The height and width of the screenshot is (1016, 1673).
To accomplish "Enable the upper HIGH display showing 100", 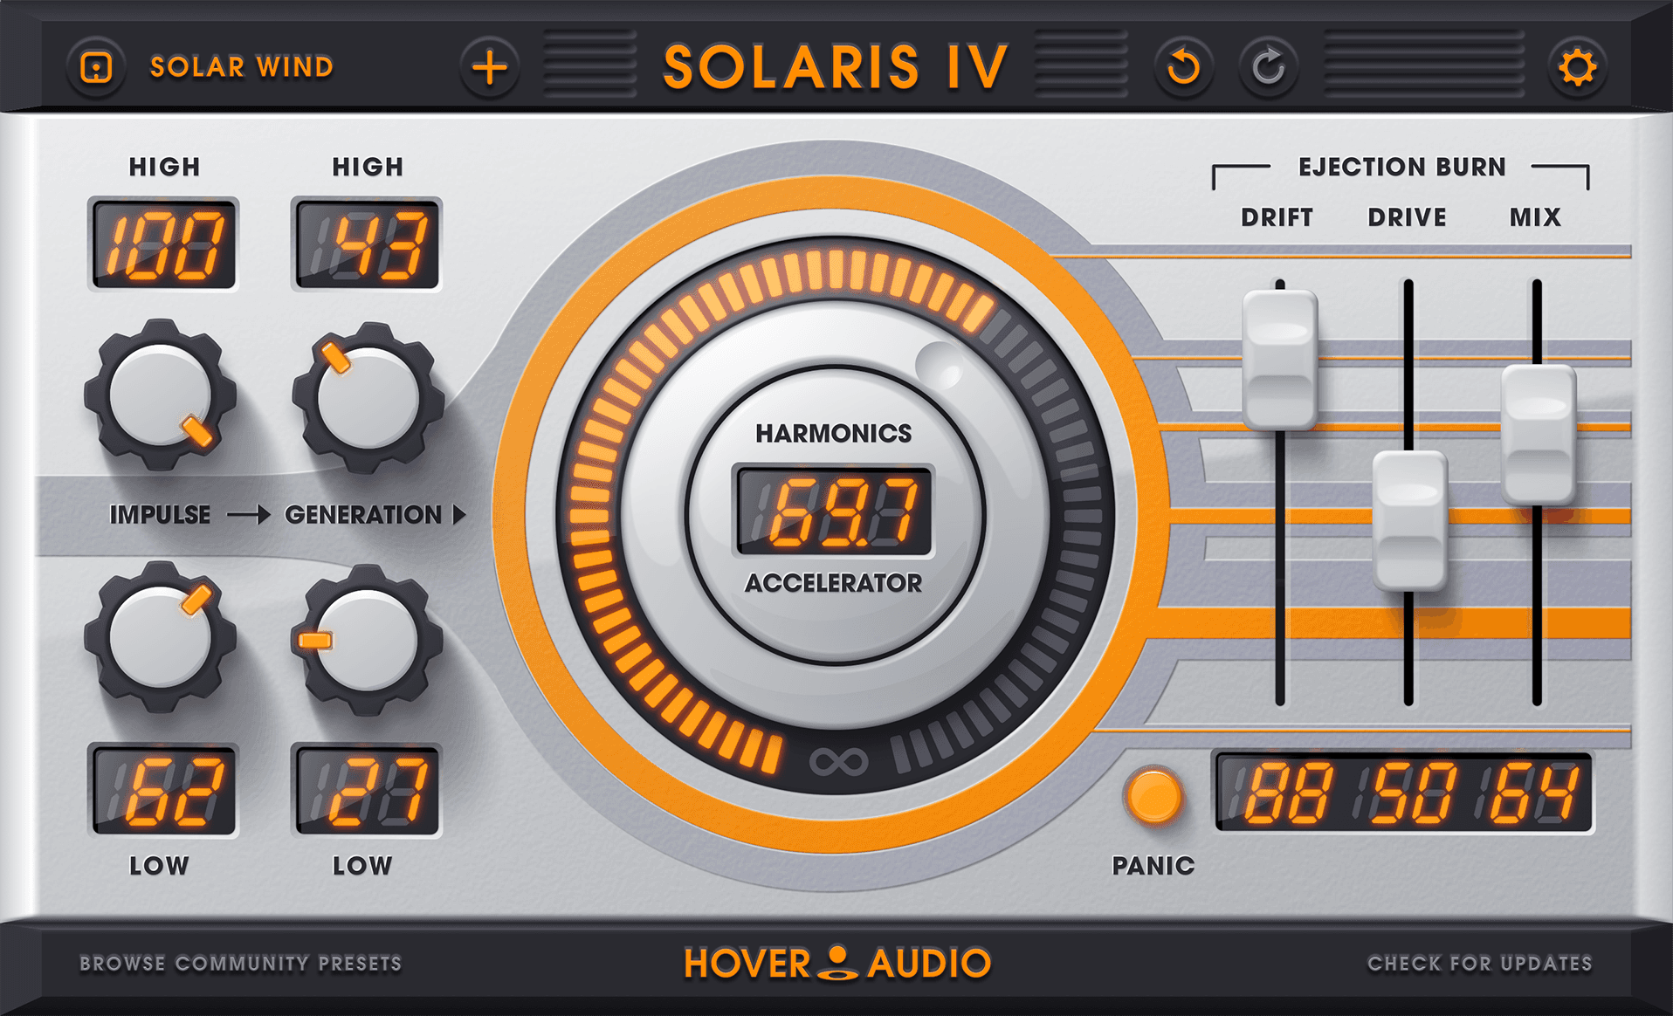I will (x=162, y=244).
